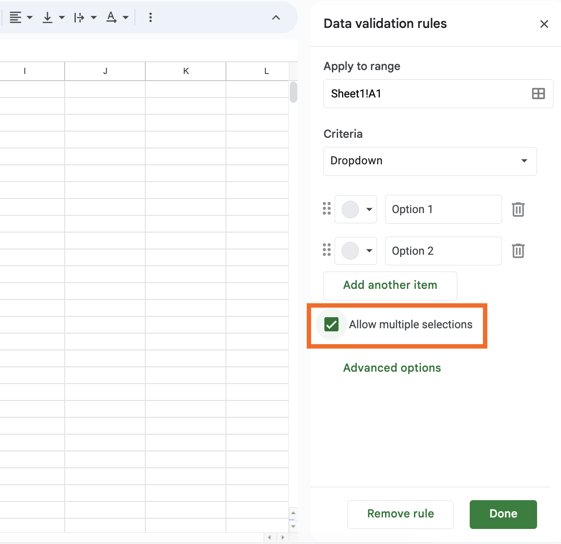Click the Option 1 text field
Screen dimensions: 561x544
tap(443, 209)
